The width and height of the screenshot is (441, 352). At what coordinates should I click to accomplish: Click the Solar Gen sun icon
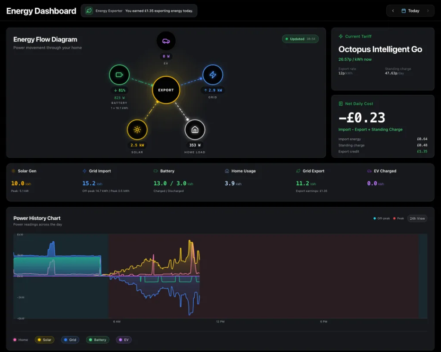13,171
